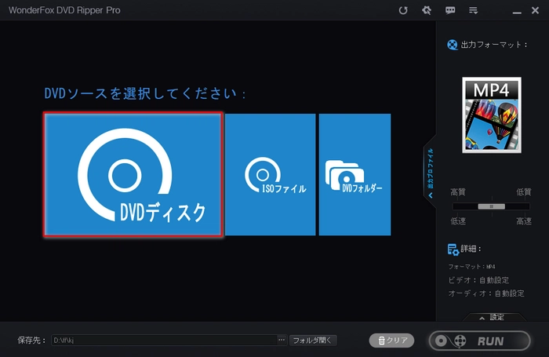Viewport: 549px width, 357px height.
Task: Expand the 設定 panel at bottom right
Action: [492, 317]
